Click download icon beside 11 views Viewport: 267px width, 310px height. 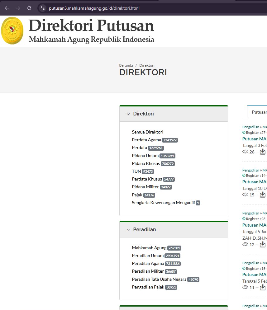point(263,287)
